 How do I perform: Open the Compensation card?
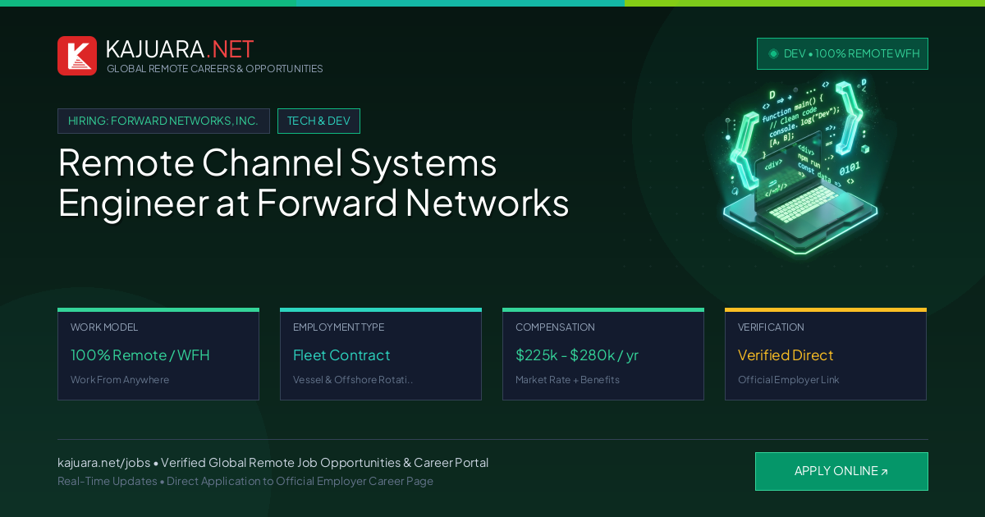tap(603, 355)
